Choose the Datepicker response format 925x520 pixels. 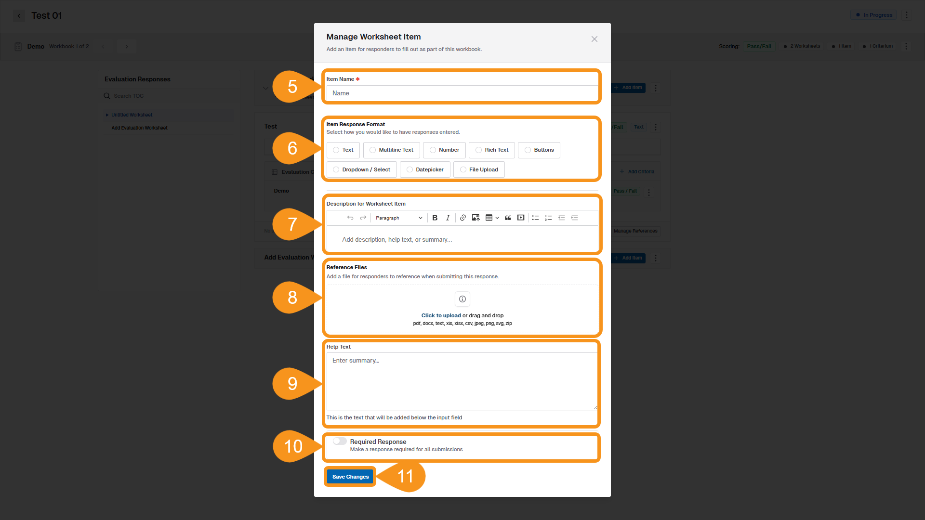(x=424, y=169)
